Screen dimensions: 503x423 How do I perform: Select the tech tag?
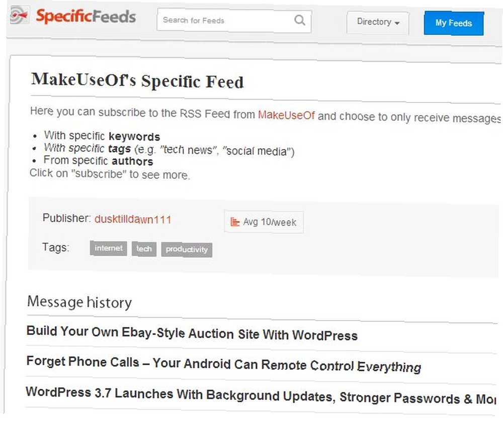(144, 249)
